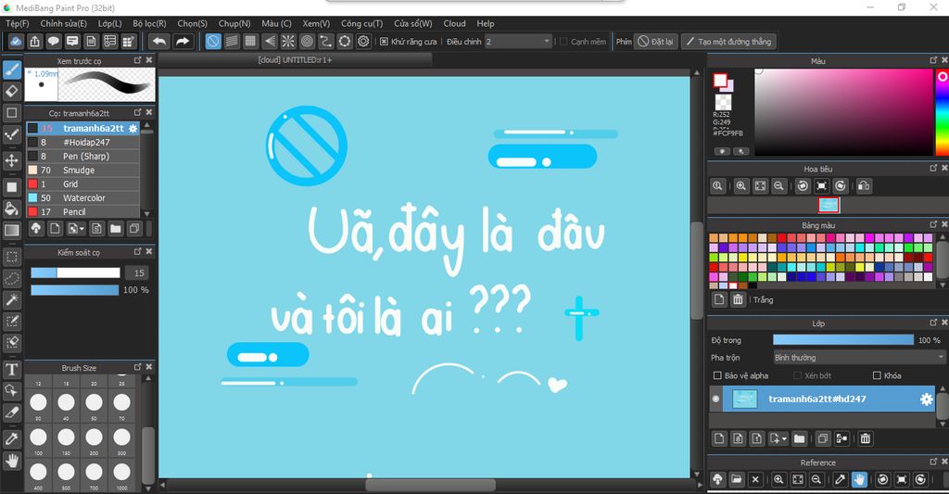The image size is (949, 494).
Task: Select the Pen (Sharp) brush
Action: (x=82, y=157)
